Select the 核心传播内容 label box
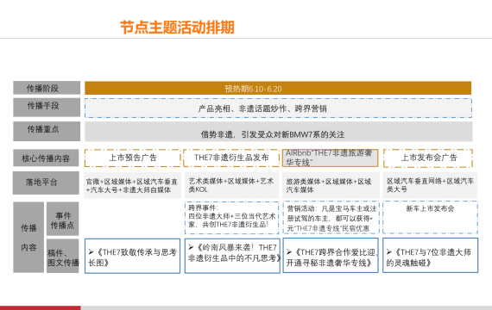The width and height of the screenshot is (492, 310). point(46,158)
